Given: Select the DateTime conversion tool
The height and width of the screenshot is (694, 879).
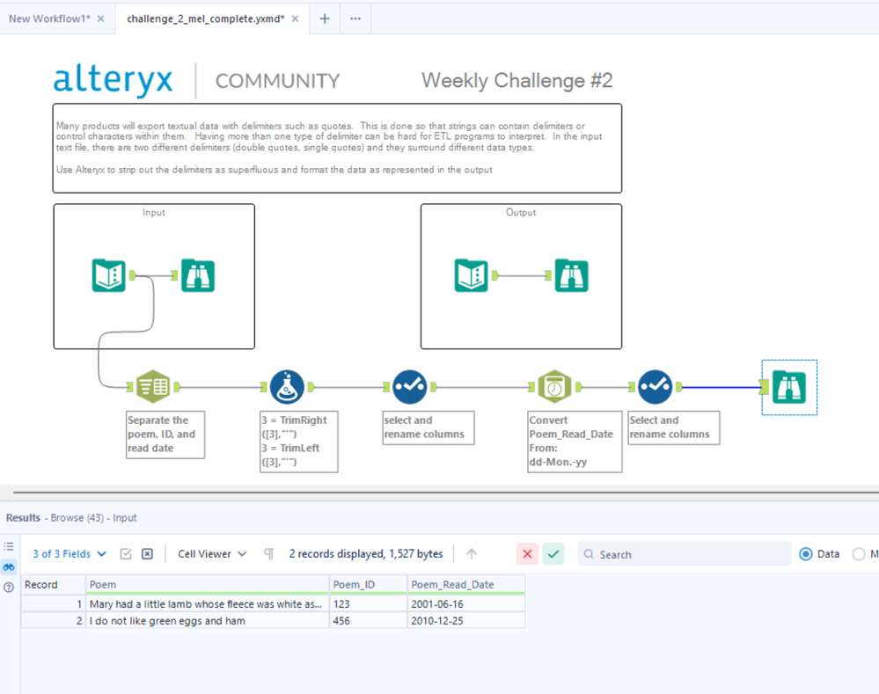Looking at the screenshot, I should coord(554,387).
